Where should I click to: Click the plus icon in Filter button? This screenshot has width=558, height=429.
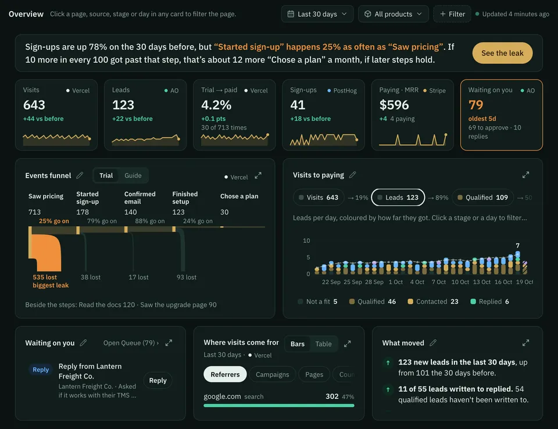point(443,14)
